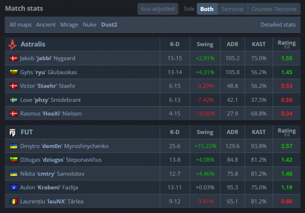
Task: Click the FUT team logo icon
Action: tap(13, 132)
